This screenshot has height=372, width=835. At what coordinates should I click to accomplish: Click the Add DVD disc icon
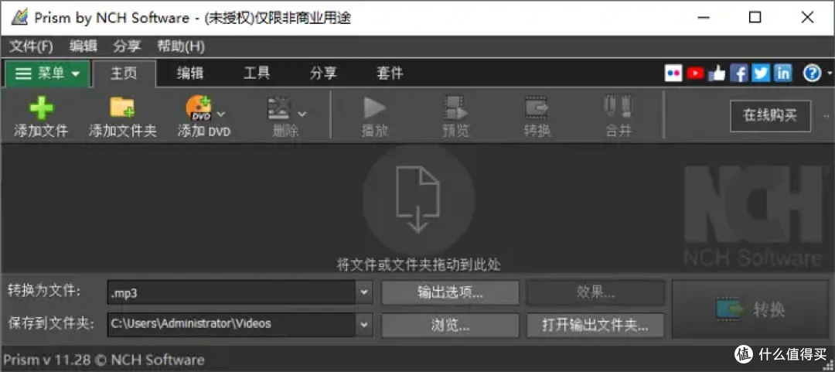pos(198,108)
